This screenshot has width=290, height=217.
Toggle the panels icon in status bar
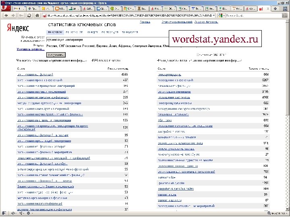coord(4,213)
